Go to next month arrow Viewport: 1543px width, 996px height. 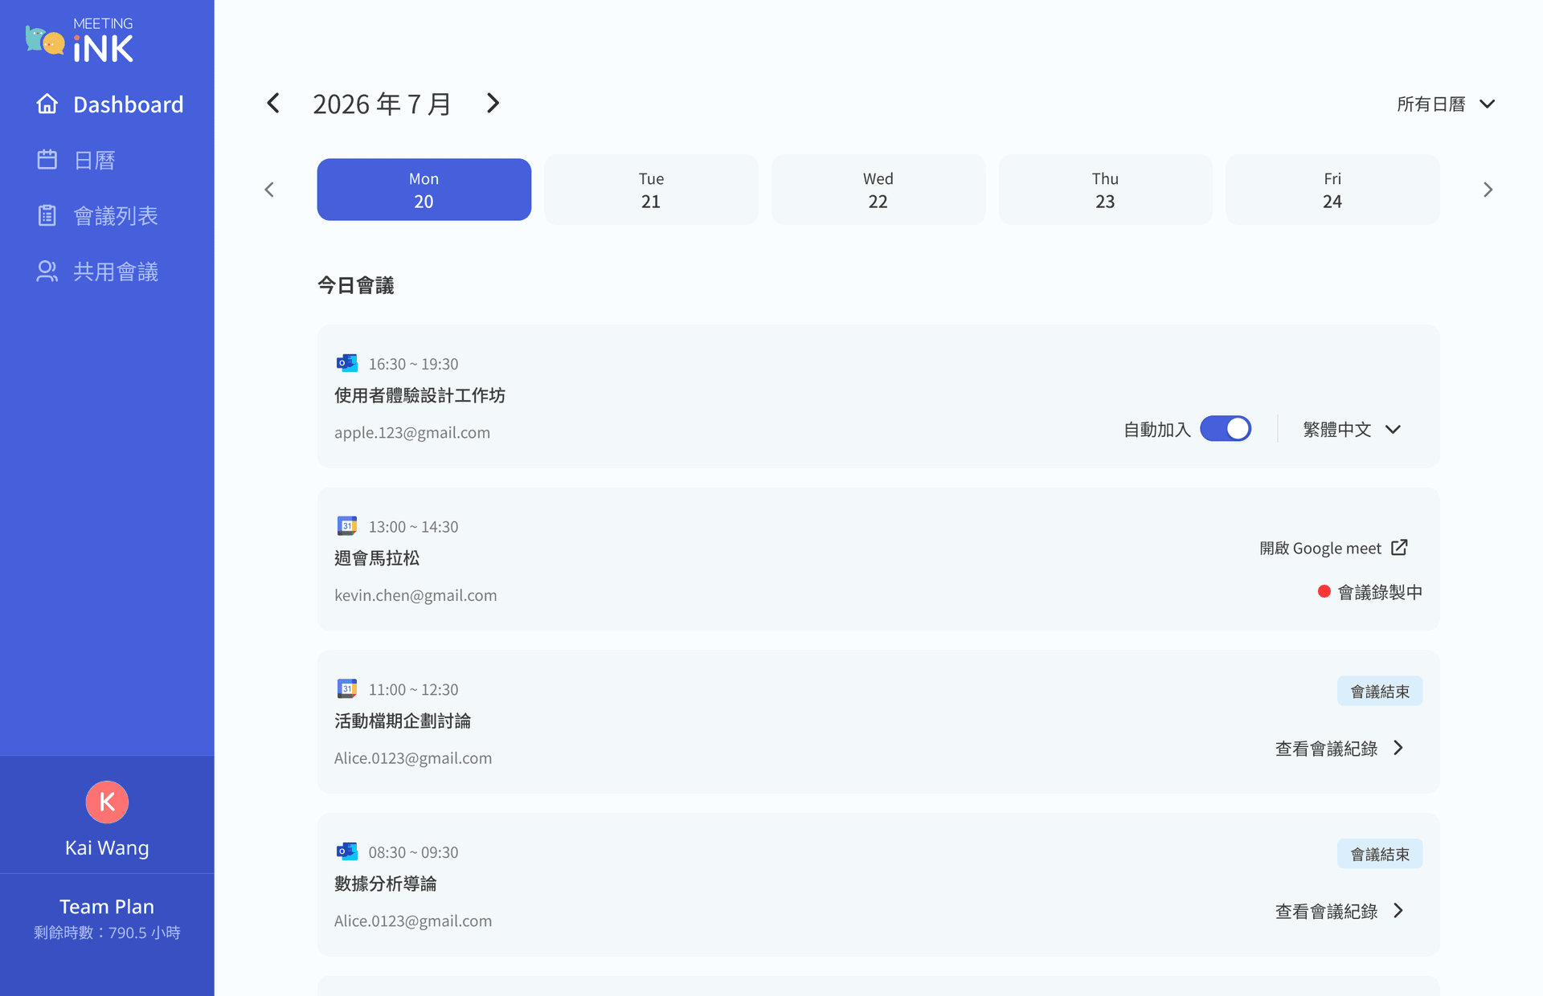tap(493, 103)
